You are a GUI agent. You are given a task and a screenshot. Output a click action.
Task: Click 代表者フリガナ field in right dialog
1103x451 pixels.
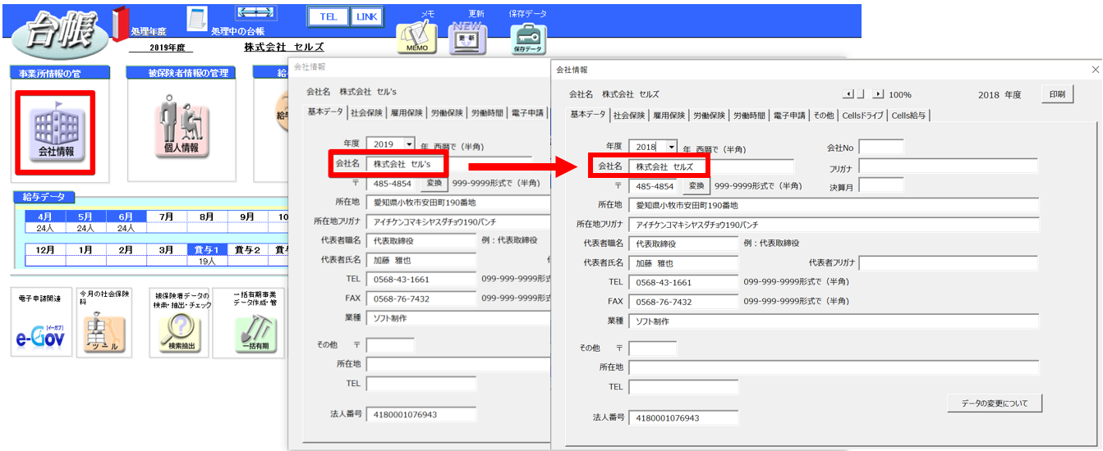click(x=949, y=263)
